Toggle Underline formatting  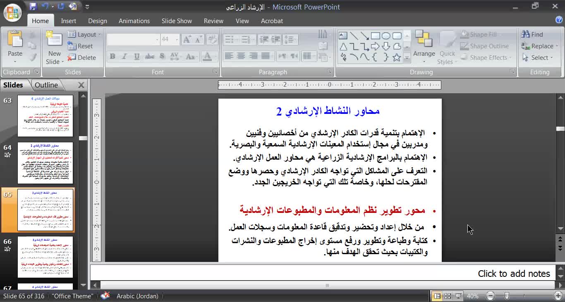coord(136,57)
